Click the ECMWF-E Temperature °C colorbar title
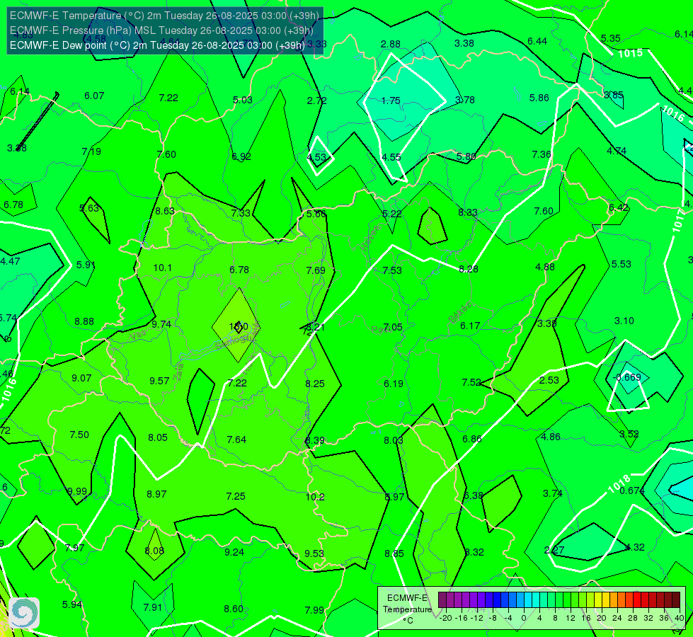This screenshot has width=693, height=637. [407, 609]
